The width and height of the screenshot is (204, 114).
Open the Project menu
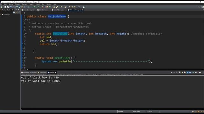38,4
